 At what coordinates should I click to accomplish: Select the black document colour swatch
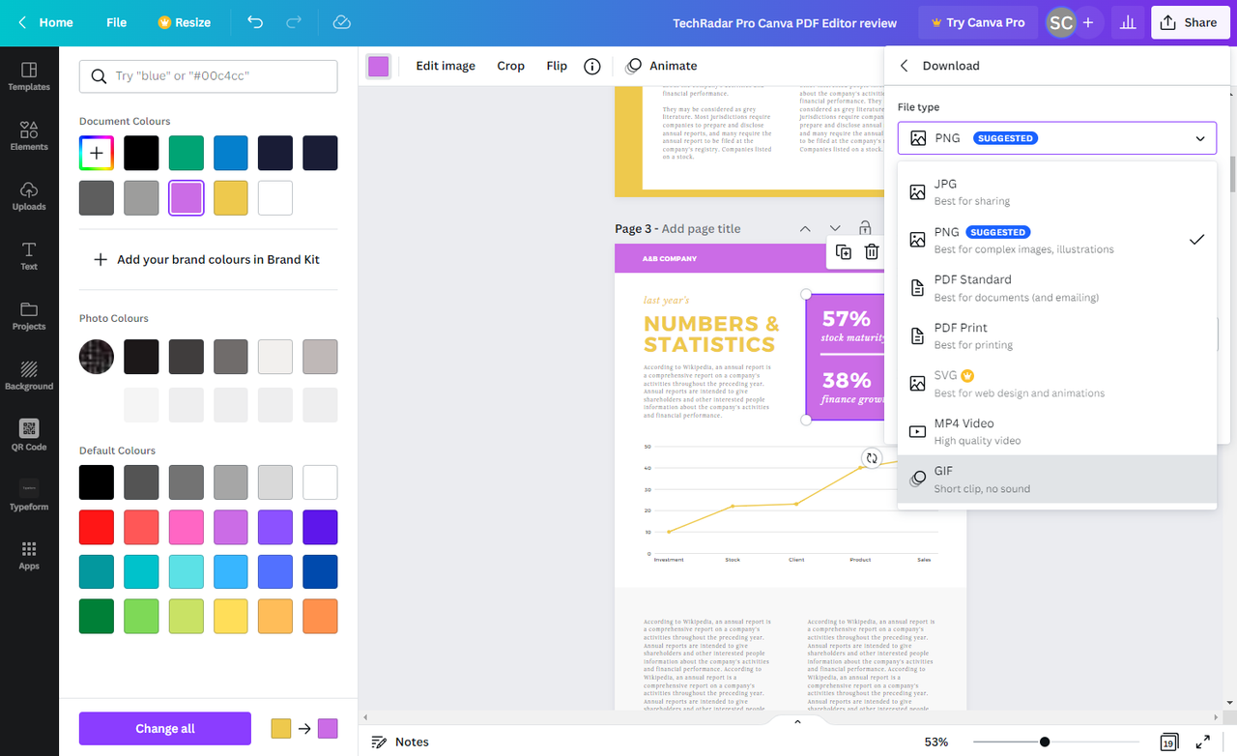[x=141, y=154]
